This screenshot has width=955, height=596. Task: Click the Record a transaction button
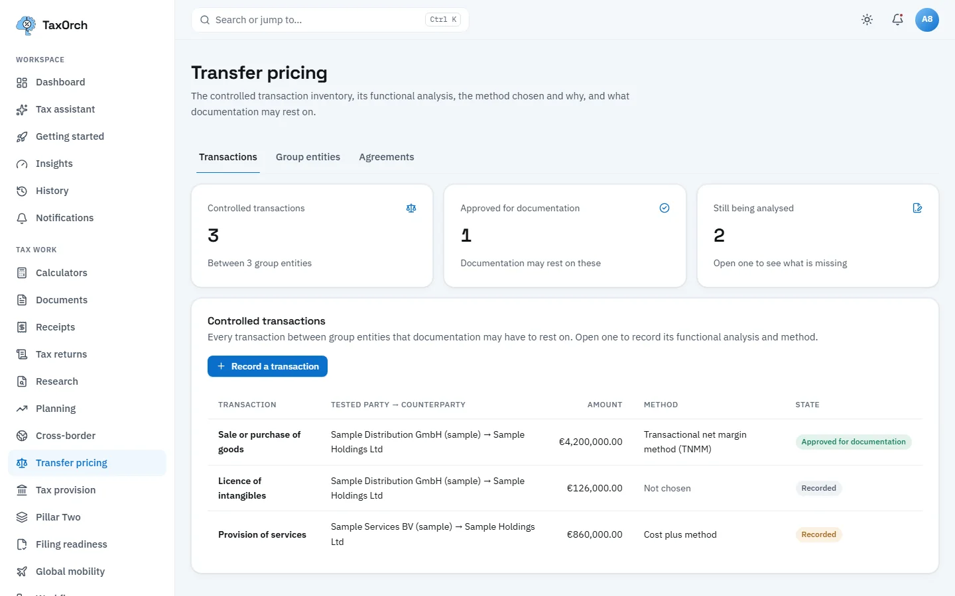pos(267,366)
